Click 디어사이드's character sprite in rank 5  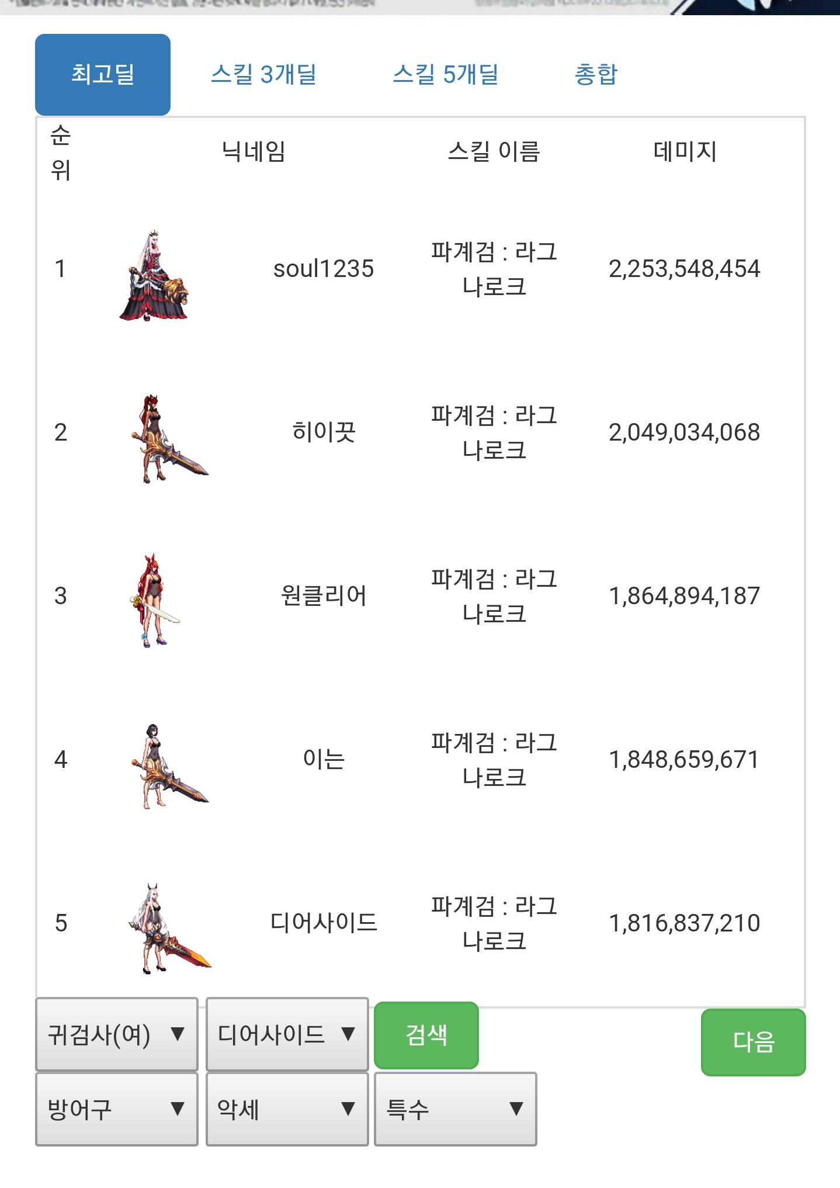point(169,928)
